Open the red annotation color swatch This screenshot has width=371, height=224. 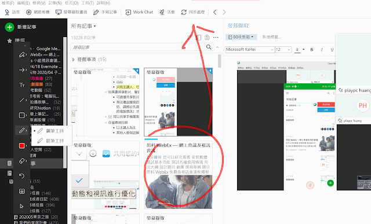tap(22, 145)
